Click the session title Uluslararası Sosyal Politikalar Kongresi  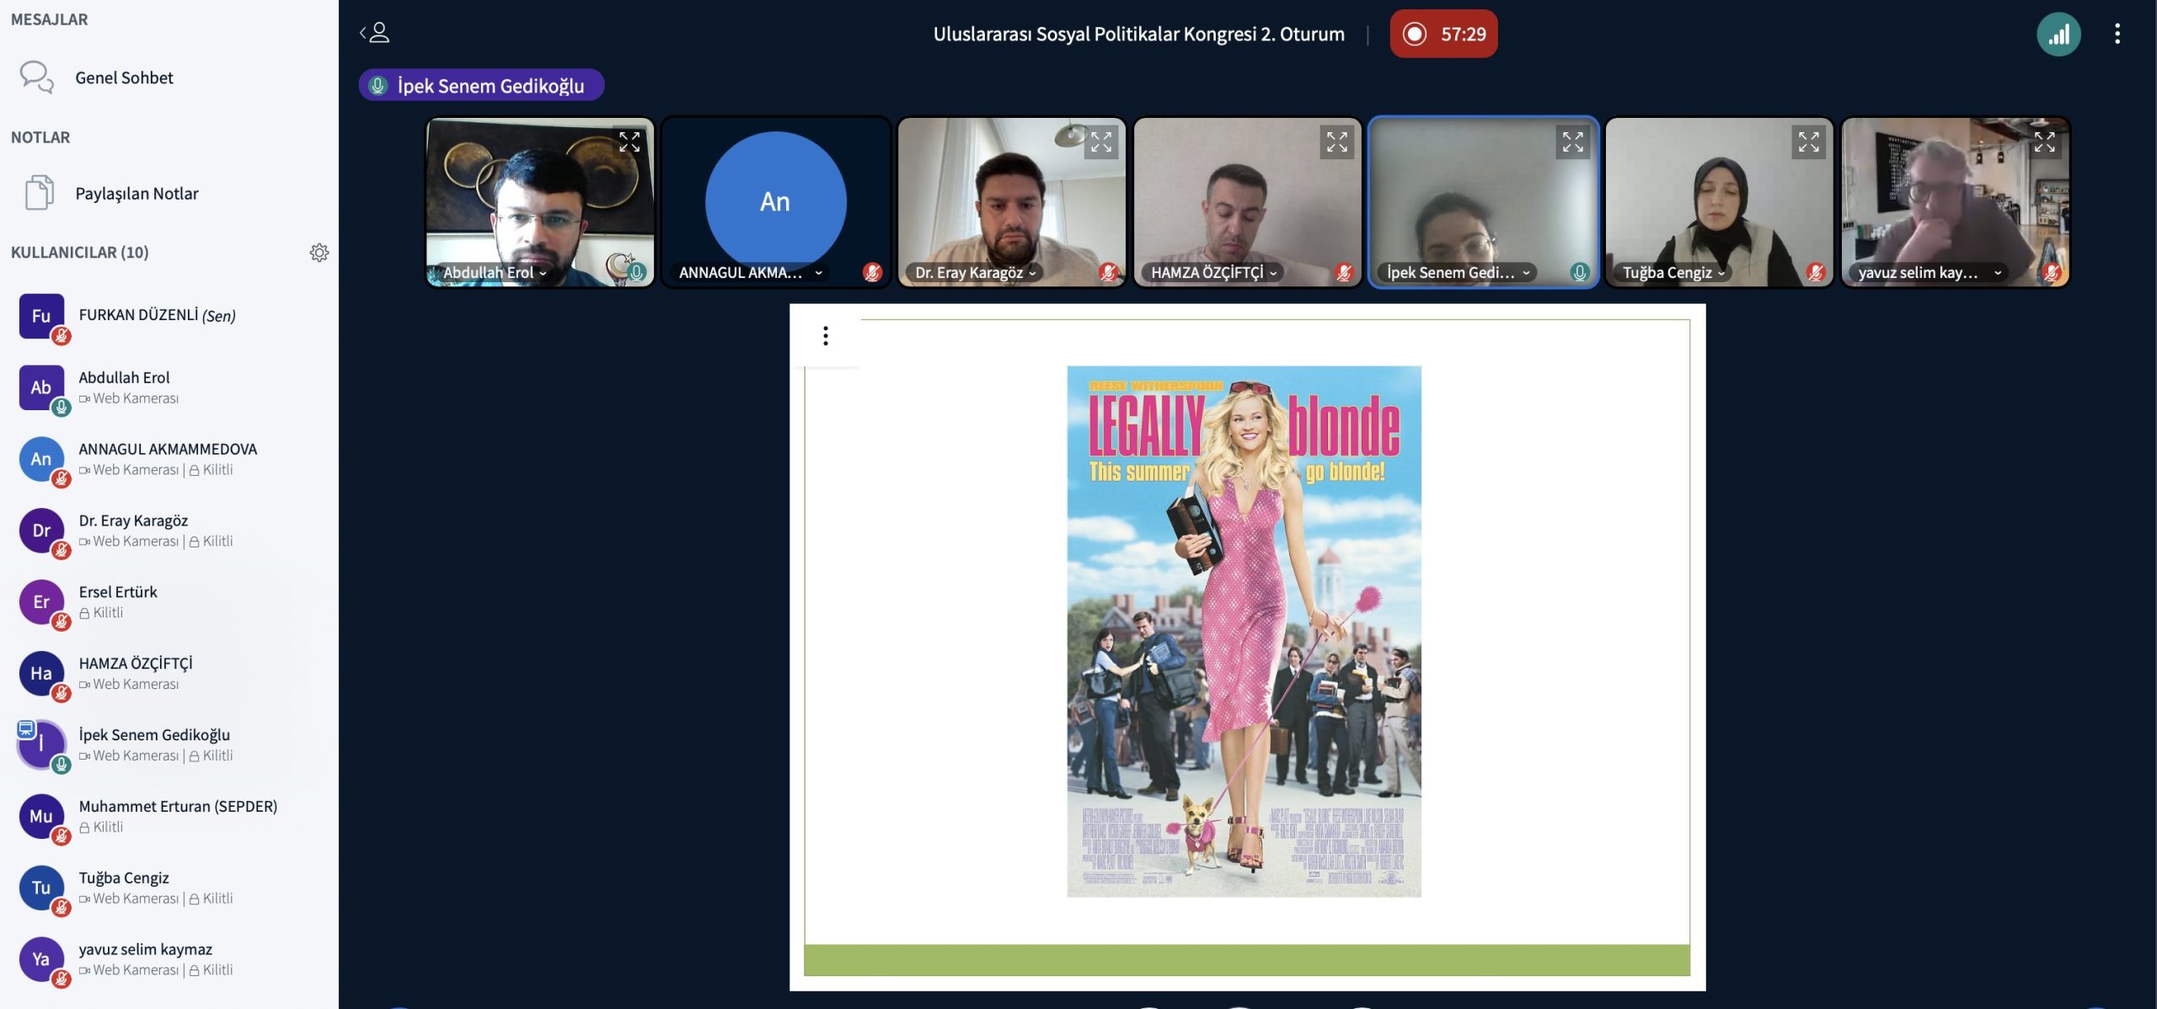tap(1138, 34)
